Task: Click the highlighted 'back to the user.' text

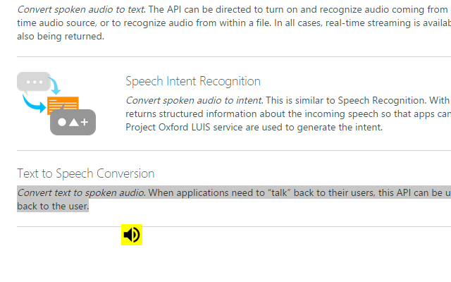Action: pos(53,206)
